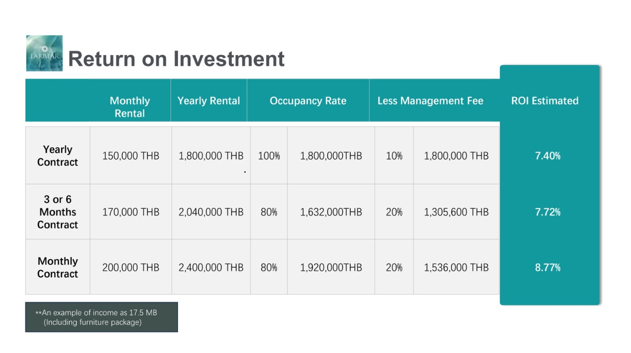
Task: Click the 2,040,000 THB yearly rental cell
Action: tap(211, 212)
